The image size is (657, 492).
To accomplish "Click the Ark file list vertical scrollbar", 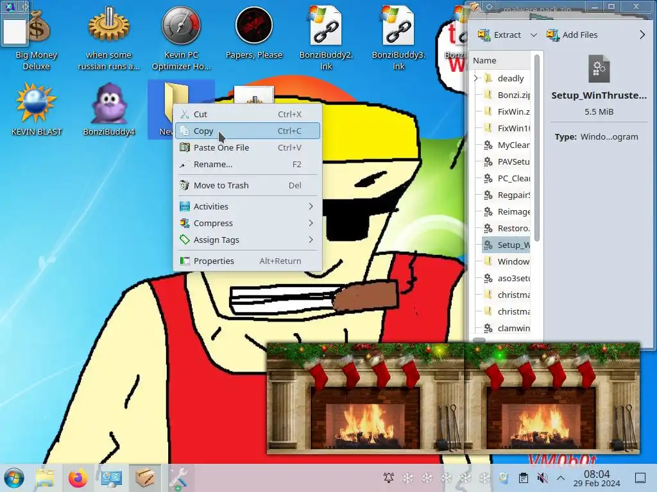I will click(537, 149).
